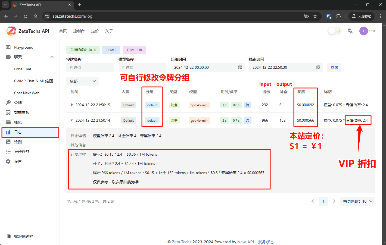Open 控制台 in the top navigation
This screenshot has width=386, height=245.
[x=79, y=31]
